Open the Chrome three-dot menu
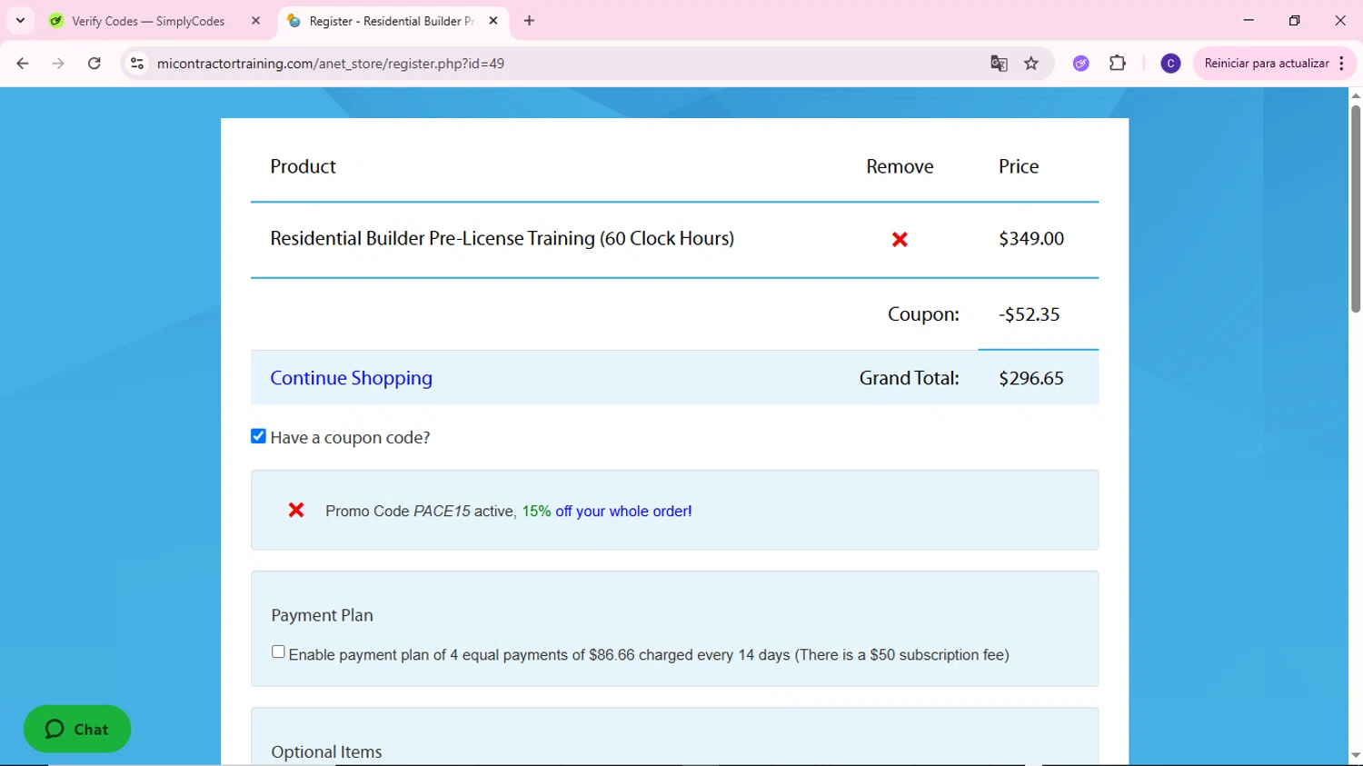Viewport: 1363px width, 766px height. (x=1342, y=64)
